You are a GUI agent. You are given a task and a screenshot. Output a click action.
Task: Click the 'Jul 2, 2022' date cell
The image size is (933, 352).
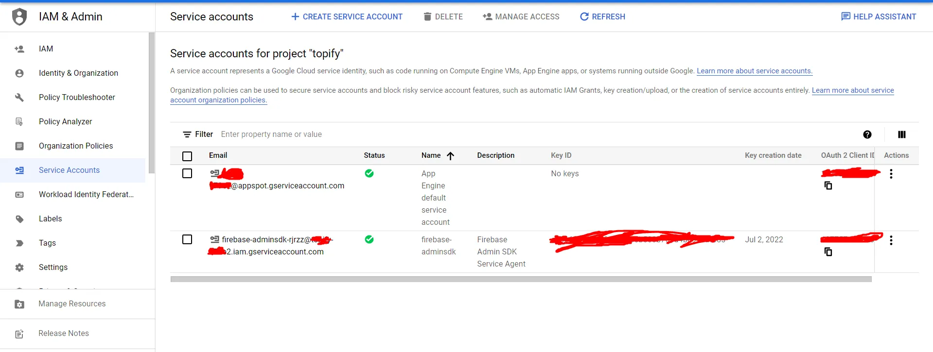[764, 239]
